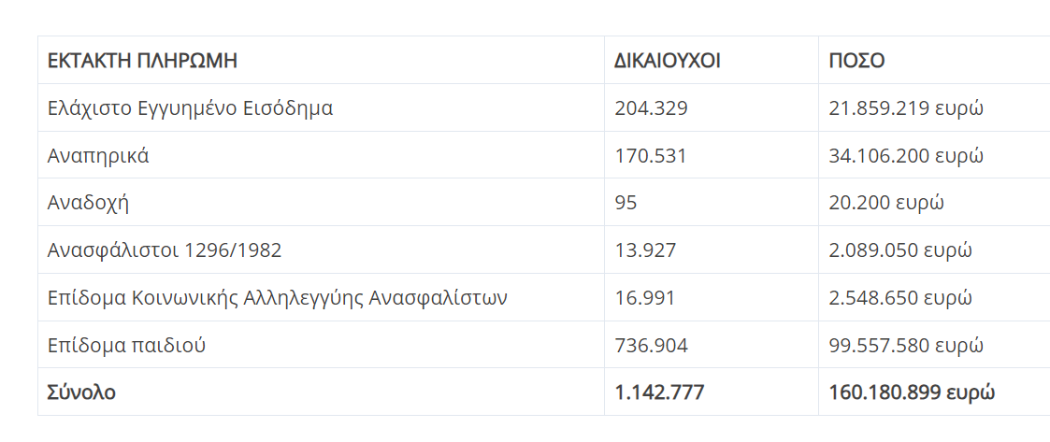Select amount 99.557.580 ευρώ

(x=906, y=346)
